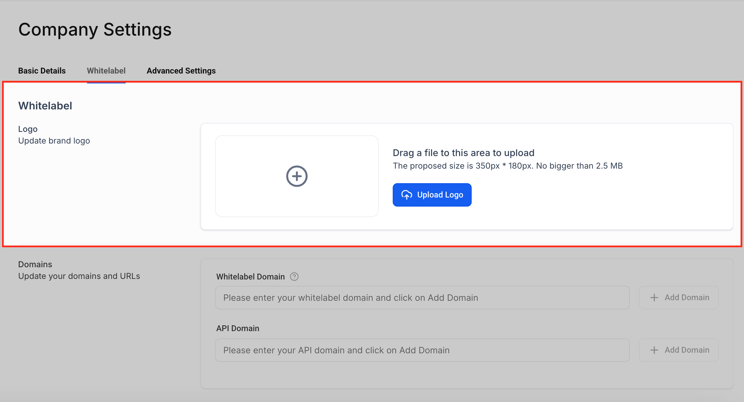Click the cloud upload icon on Upload Logo
Screen dimensions: 744x402
[x=406, y=195]
